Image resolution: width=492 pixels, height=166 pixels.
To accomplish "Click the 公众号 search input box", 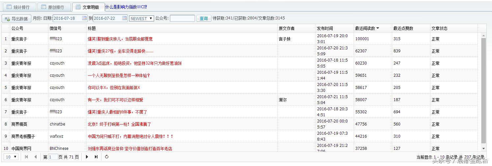I will pos(182,18).
